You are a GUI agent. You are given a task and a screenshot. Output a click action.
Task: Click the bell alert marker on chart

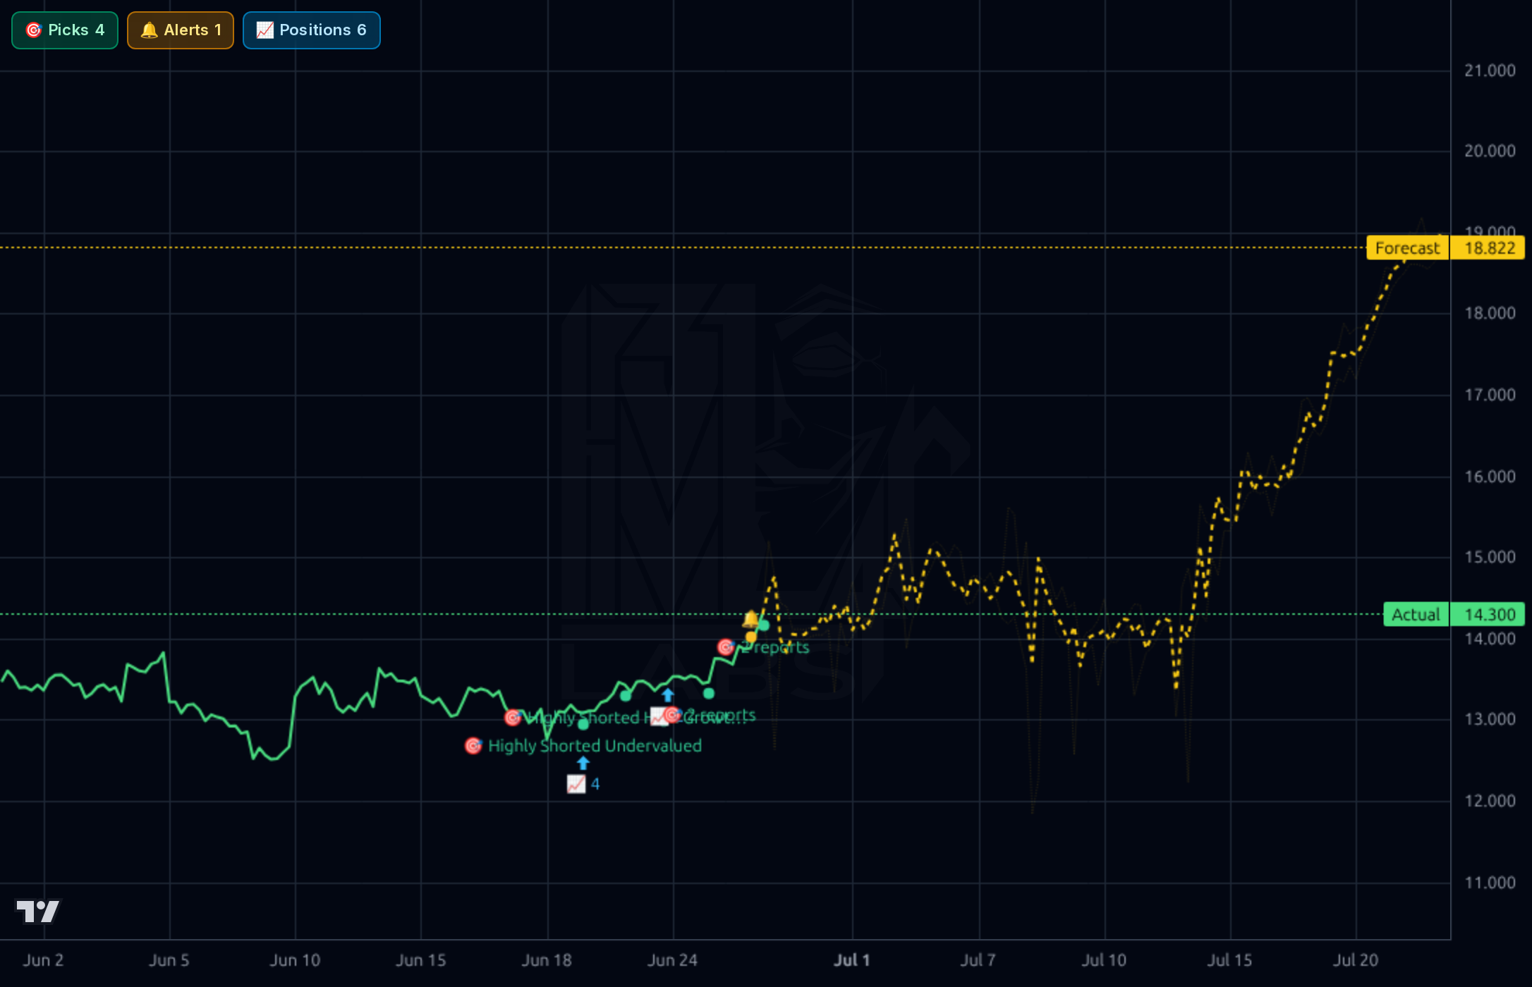750,620
